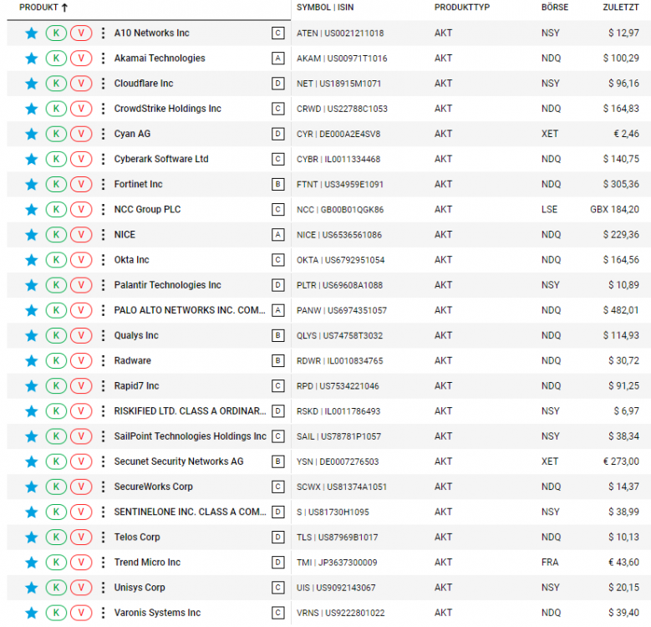Buy Okta Inc with green K icon

click(x=56, y=260)
